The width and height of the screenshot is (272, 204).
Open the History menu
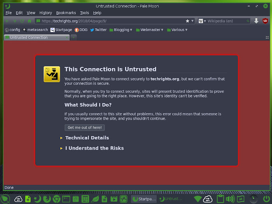point(45,13)
